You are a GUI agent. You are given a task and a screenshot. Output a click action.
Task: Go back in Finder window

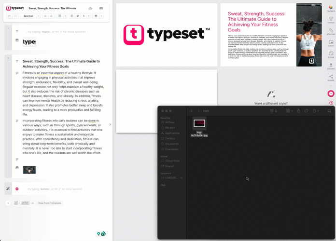192,111
